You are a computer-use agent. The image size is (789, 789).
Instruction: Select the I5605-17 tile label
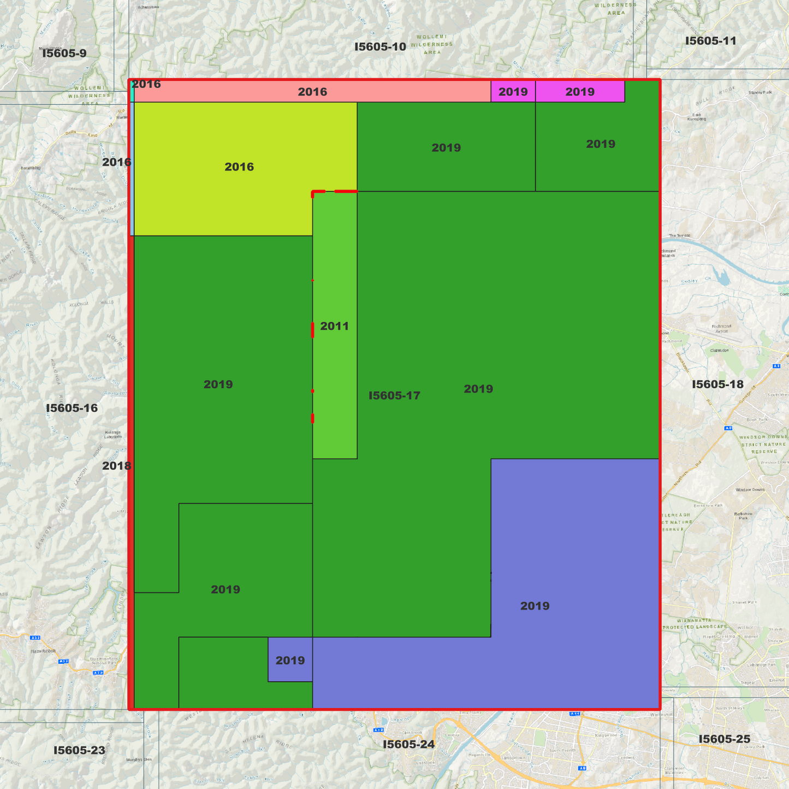coord(394,395)
